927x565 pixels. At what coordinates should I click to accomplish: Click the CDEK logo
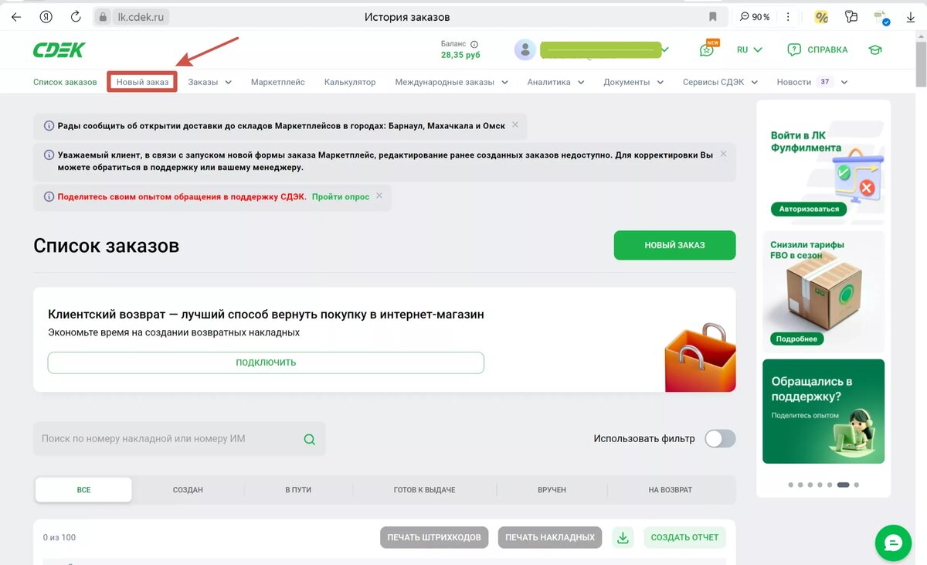point(59,50)
